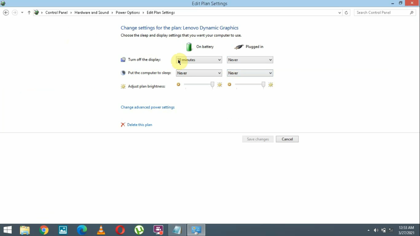420x236 pixels.
Task: Click the back navigation arrow
Action: [6, 12]
